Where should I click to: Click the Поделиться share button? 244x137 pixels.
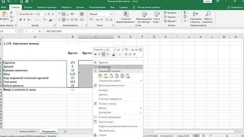tap(235, 7)
